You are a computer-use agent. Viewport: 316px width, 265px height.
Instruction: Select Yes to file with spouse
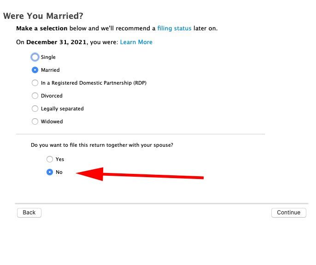tap(50, 159)
